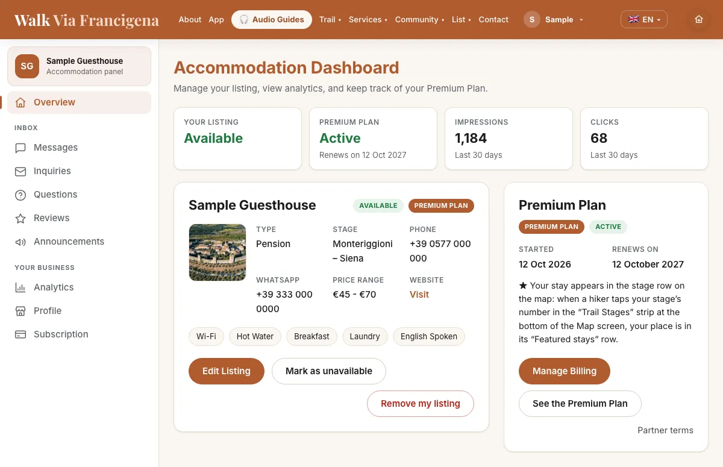Click the headphones icon in Audio Guides
The image size is (723, 467).
point(244,19)
